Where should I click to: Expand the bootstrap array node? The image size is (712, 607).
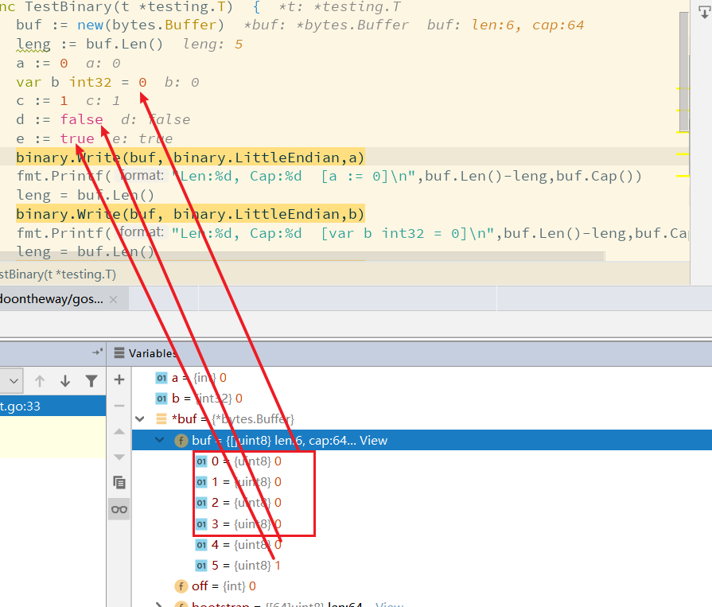click(x=159, y=605)
